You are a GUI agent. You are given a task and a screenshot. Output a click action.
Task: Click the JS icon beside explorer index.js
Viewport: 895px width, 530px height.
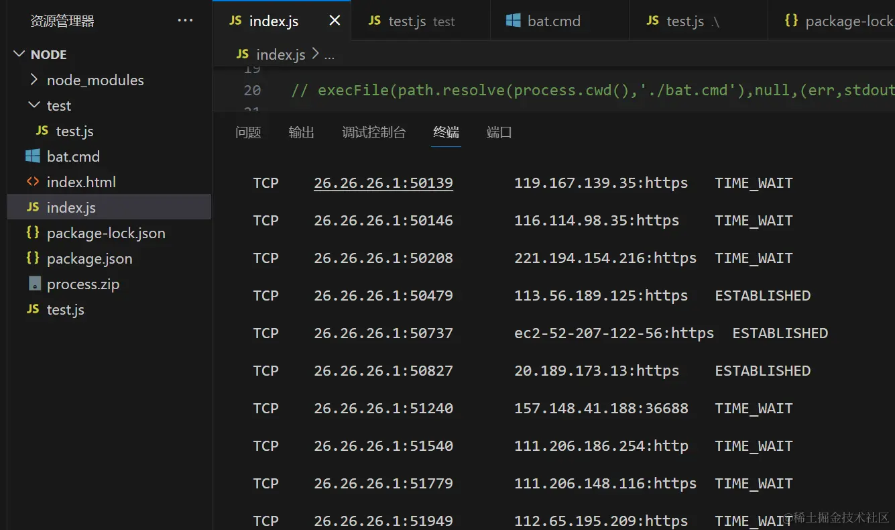point(33,207)
